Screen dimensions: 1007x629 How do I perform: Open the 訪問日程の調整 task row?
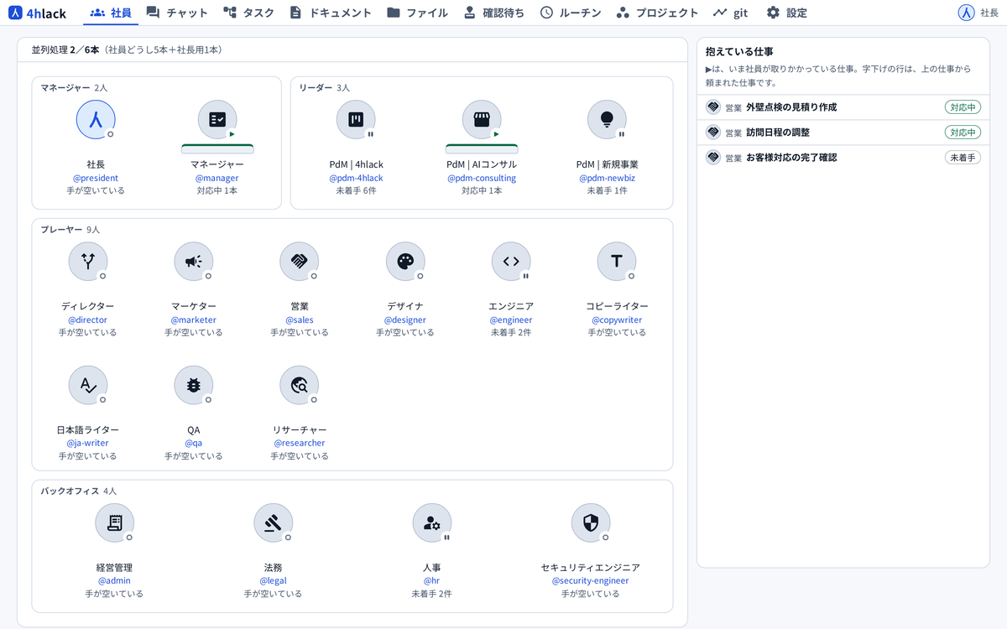coord(843,133)
